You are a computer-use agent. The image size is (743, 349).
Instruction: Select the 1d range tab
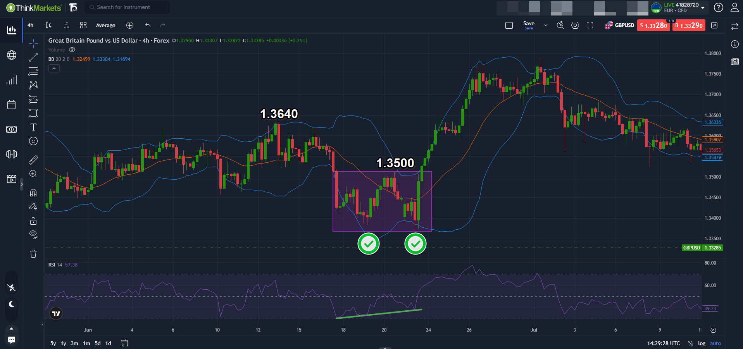coord(108,343)
